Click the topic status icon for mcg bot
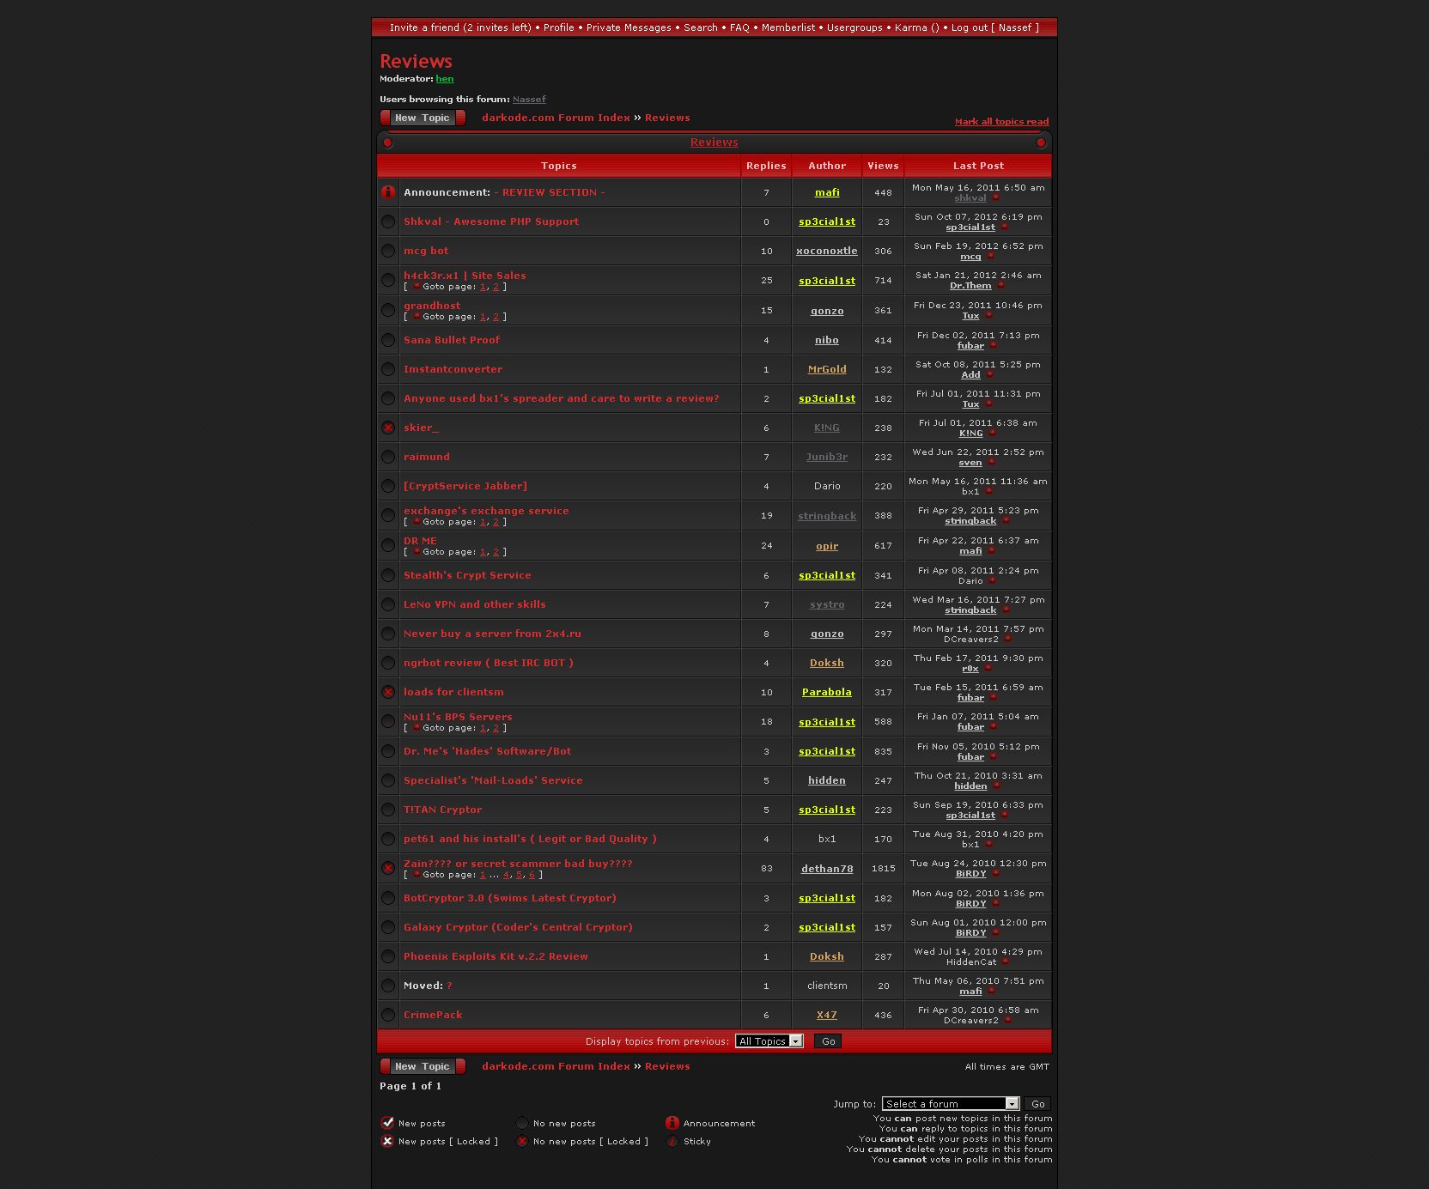This screenshot has width=1429, height=1189. coord(388,251)
